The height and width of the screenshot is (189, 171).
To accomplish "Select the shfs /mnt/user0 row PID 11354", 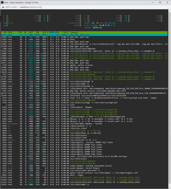I will (84, 182).
